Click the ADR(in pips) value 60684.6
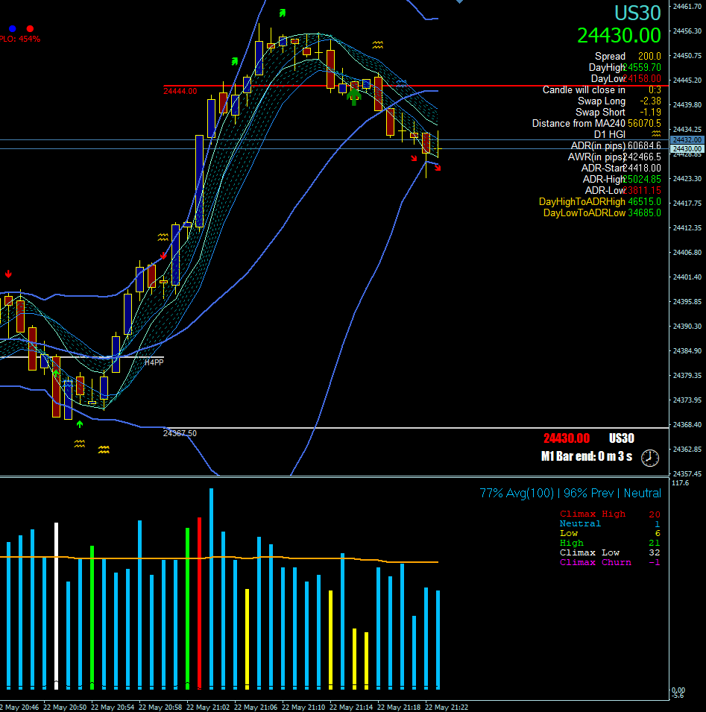Screen dimensions: 706x712 (644, 146)
